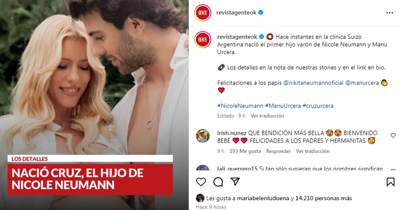
Task: Like the post with heart icon
Action: (x=201, y=182)
